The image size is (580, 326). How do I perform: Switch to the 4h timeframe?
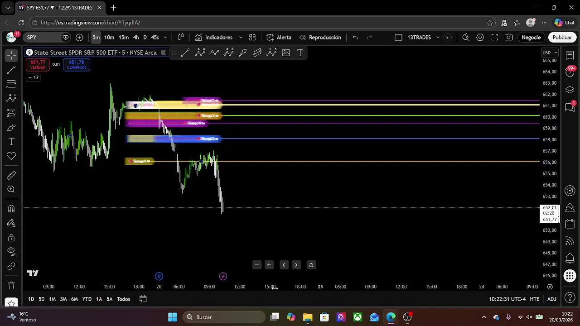(x=136, y=38)
